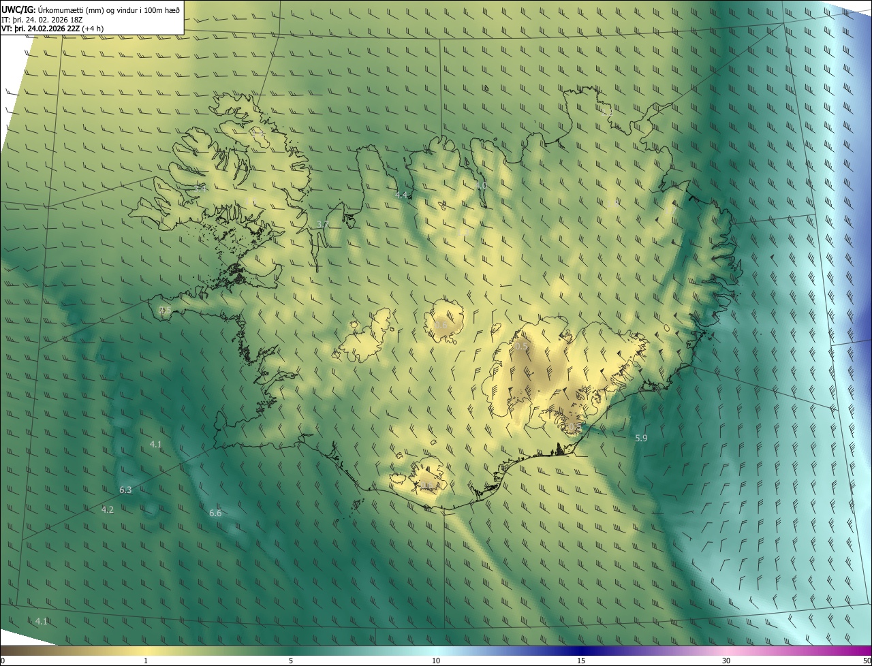The width and height of the screenshot is (872, 666).
Task: Click the '5' tick label on color scale
Action: (x=291, y=661)
